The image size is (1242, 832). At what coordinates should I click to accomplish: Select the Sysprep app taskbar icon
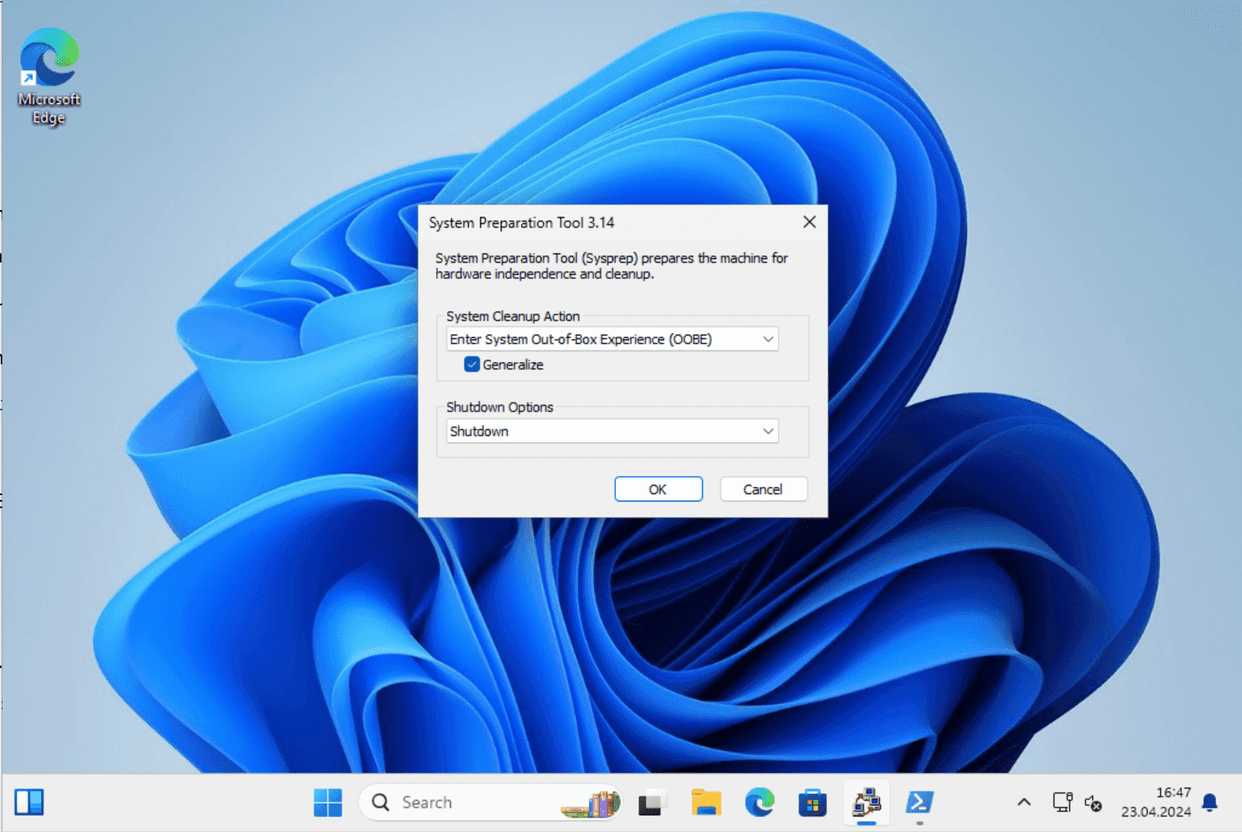click(x=867, y=802)
